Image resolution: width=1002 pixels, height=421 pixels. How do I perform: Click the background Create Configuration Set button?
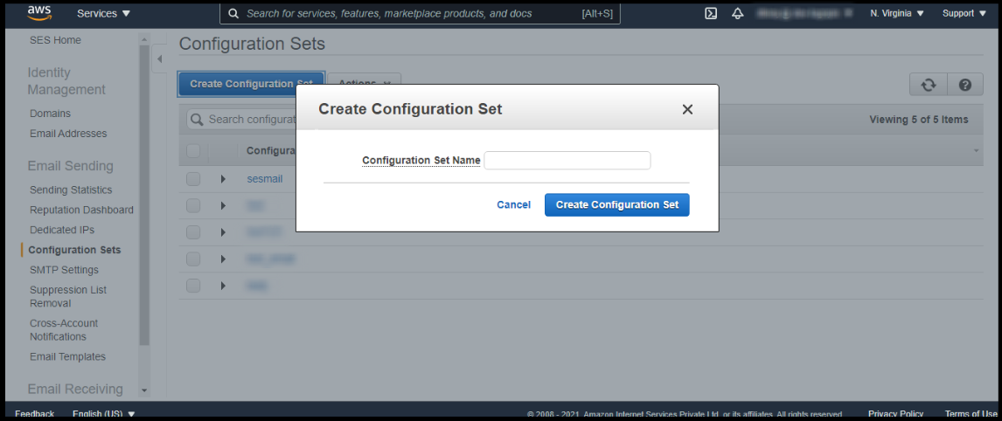[251, 84]
